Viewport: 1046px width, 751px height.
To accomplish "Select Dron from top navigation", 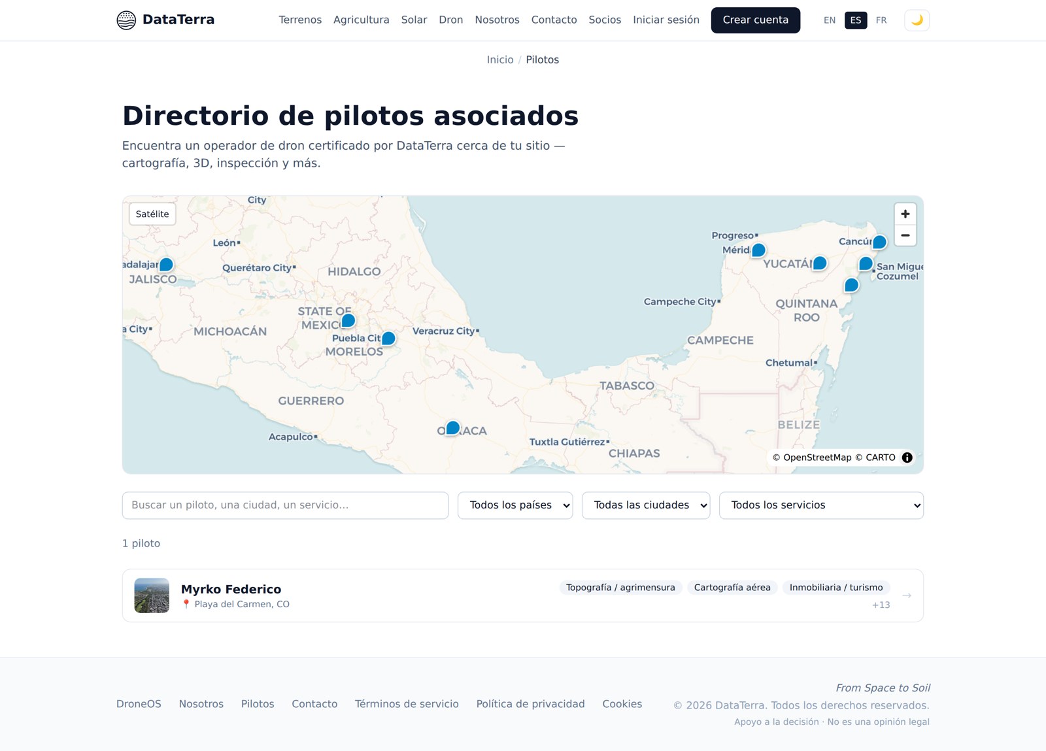I will 451,20.
